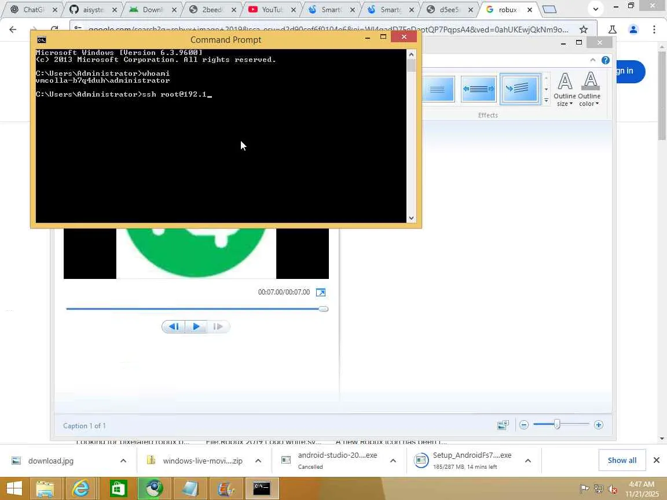Image resolution: width=667 pixels, height=500 pixels.
Task: Select the horizontal arrows stretch caption effect
Action: pos(479,89)
